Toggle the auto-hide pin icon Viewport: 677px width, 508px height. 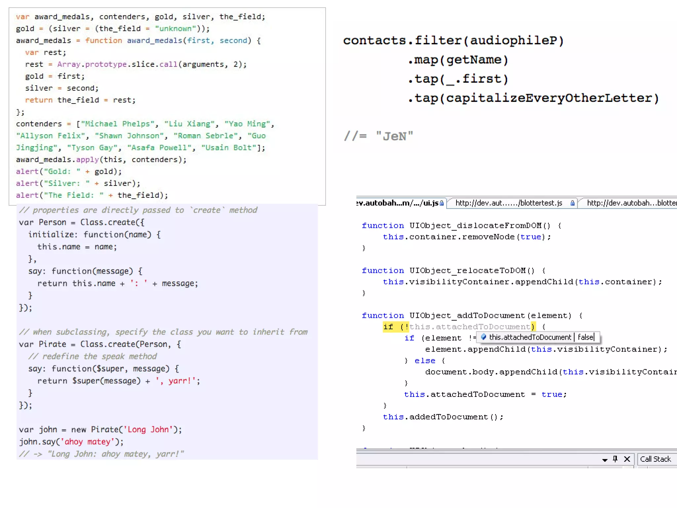[615, 459]
